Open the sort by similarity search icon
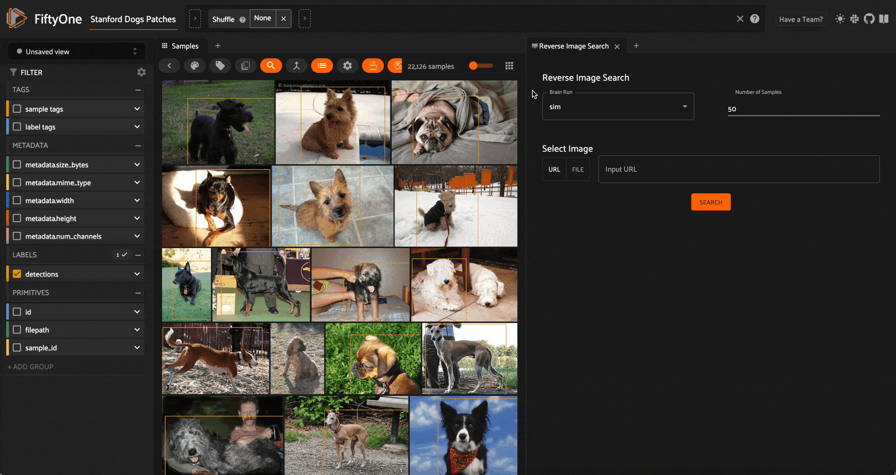 pos(271,65)
